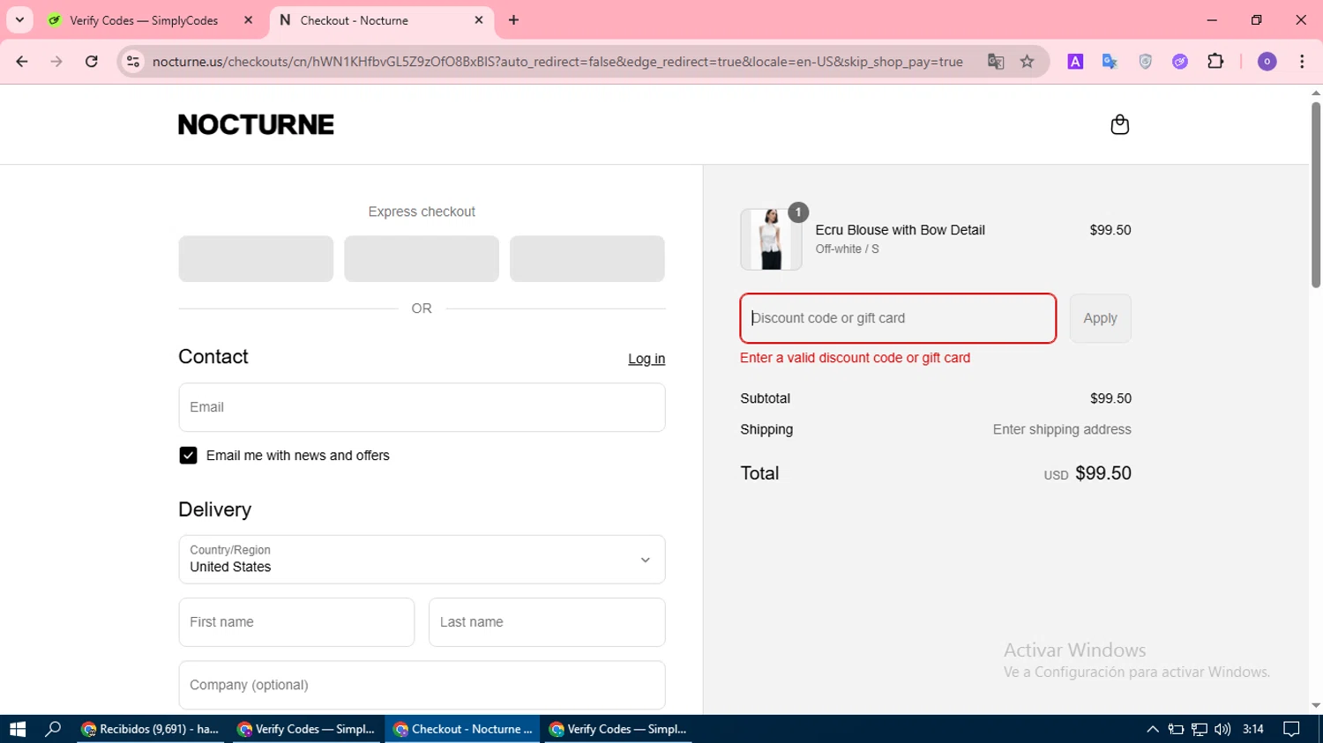Focus the Company (optional) field
Image resolution: width=1323 pixels, height=743 pixels.
[x=422, y=685]
